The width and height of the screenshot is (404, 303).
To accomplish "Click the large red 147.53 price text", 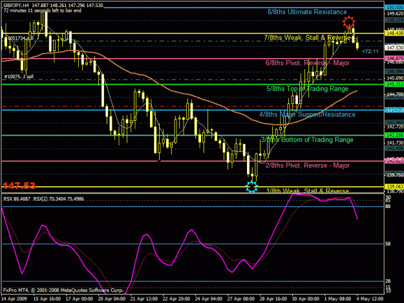I will 19,185.
